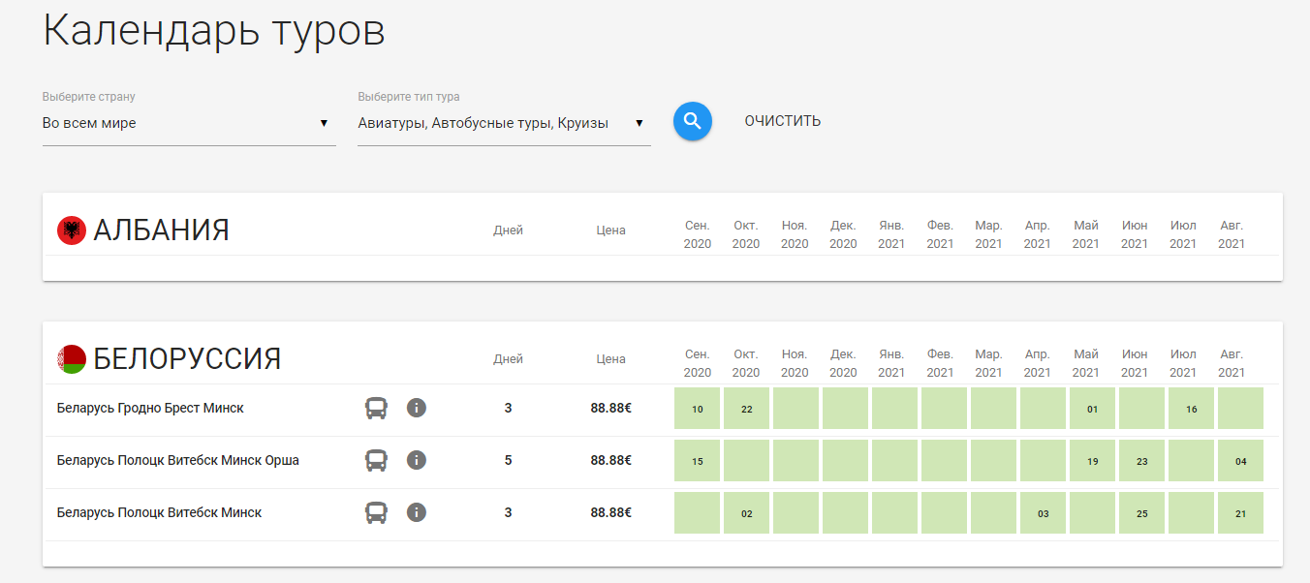Image resolution: width=1310 pixels, height=583 pixels.
Task: Select date cell 22 in Окт. 2020
Action: [746, 409]
